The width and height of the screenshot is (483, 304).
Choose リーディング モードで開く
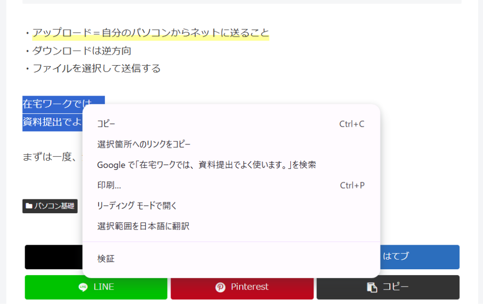pos(137,206)
